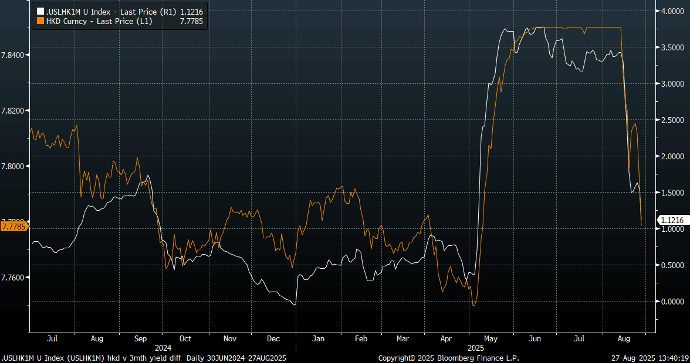
Task: Click the Sep month label on time axis
Action: pos(141,339)
